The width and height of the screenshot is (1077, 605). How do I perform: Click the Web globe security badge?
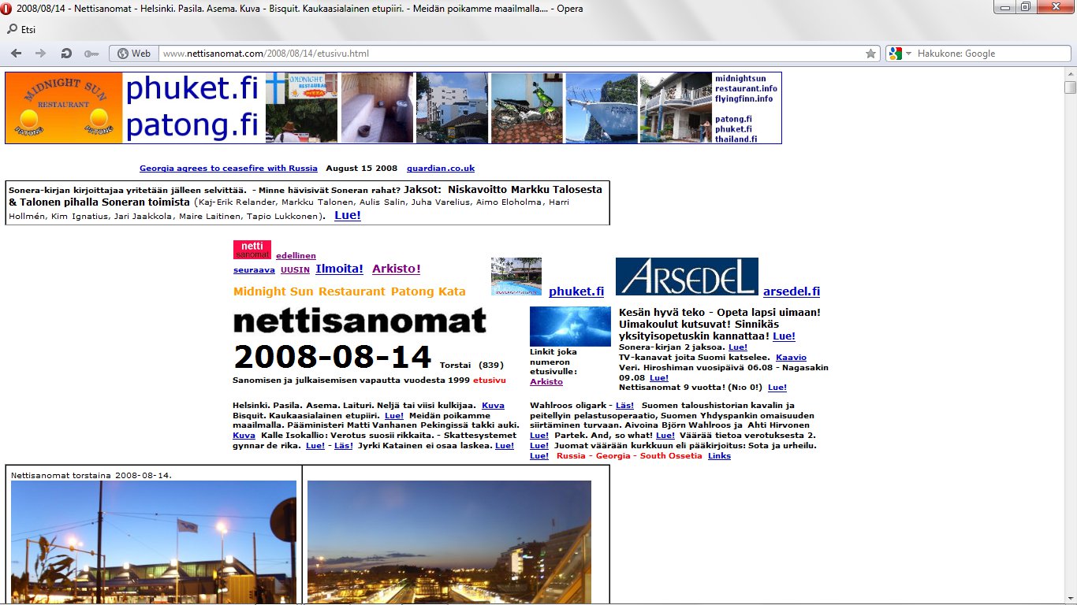click(133, 54)
